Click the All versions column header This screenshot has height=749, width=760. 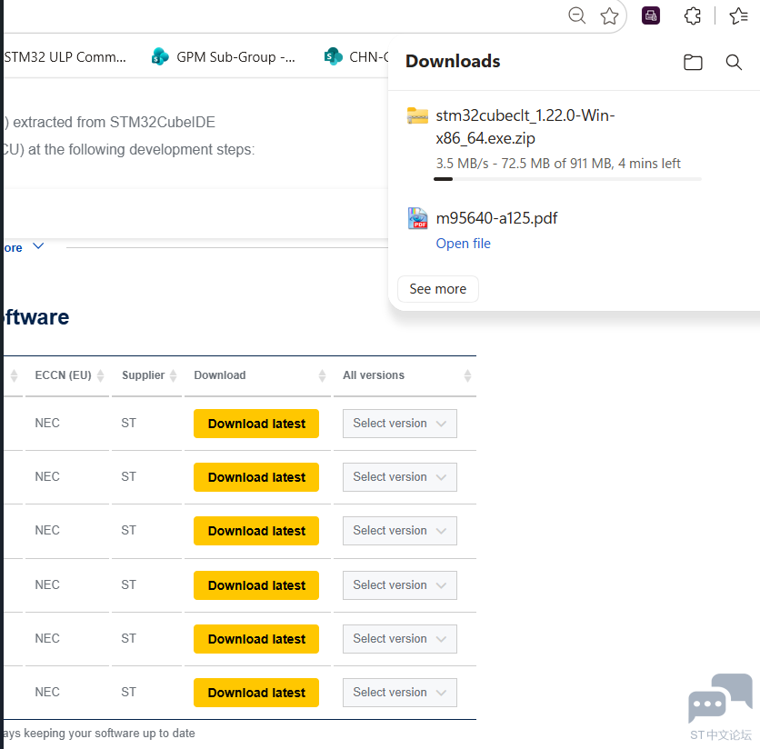[x=374, y=375]
